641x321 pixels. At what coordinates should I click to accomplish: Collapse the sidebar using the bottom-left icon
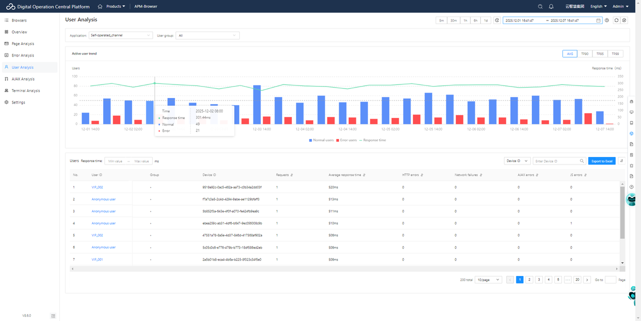click(x=53, y=315)
